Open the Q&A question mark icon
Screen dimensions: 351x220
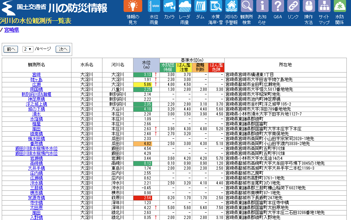(x=277, y=6)
